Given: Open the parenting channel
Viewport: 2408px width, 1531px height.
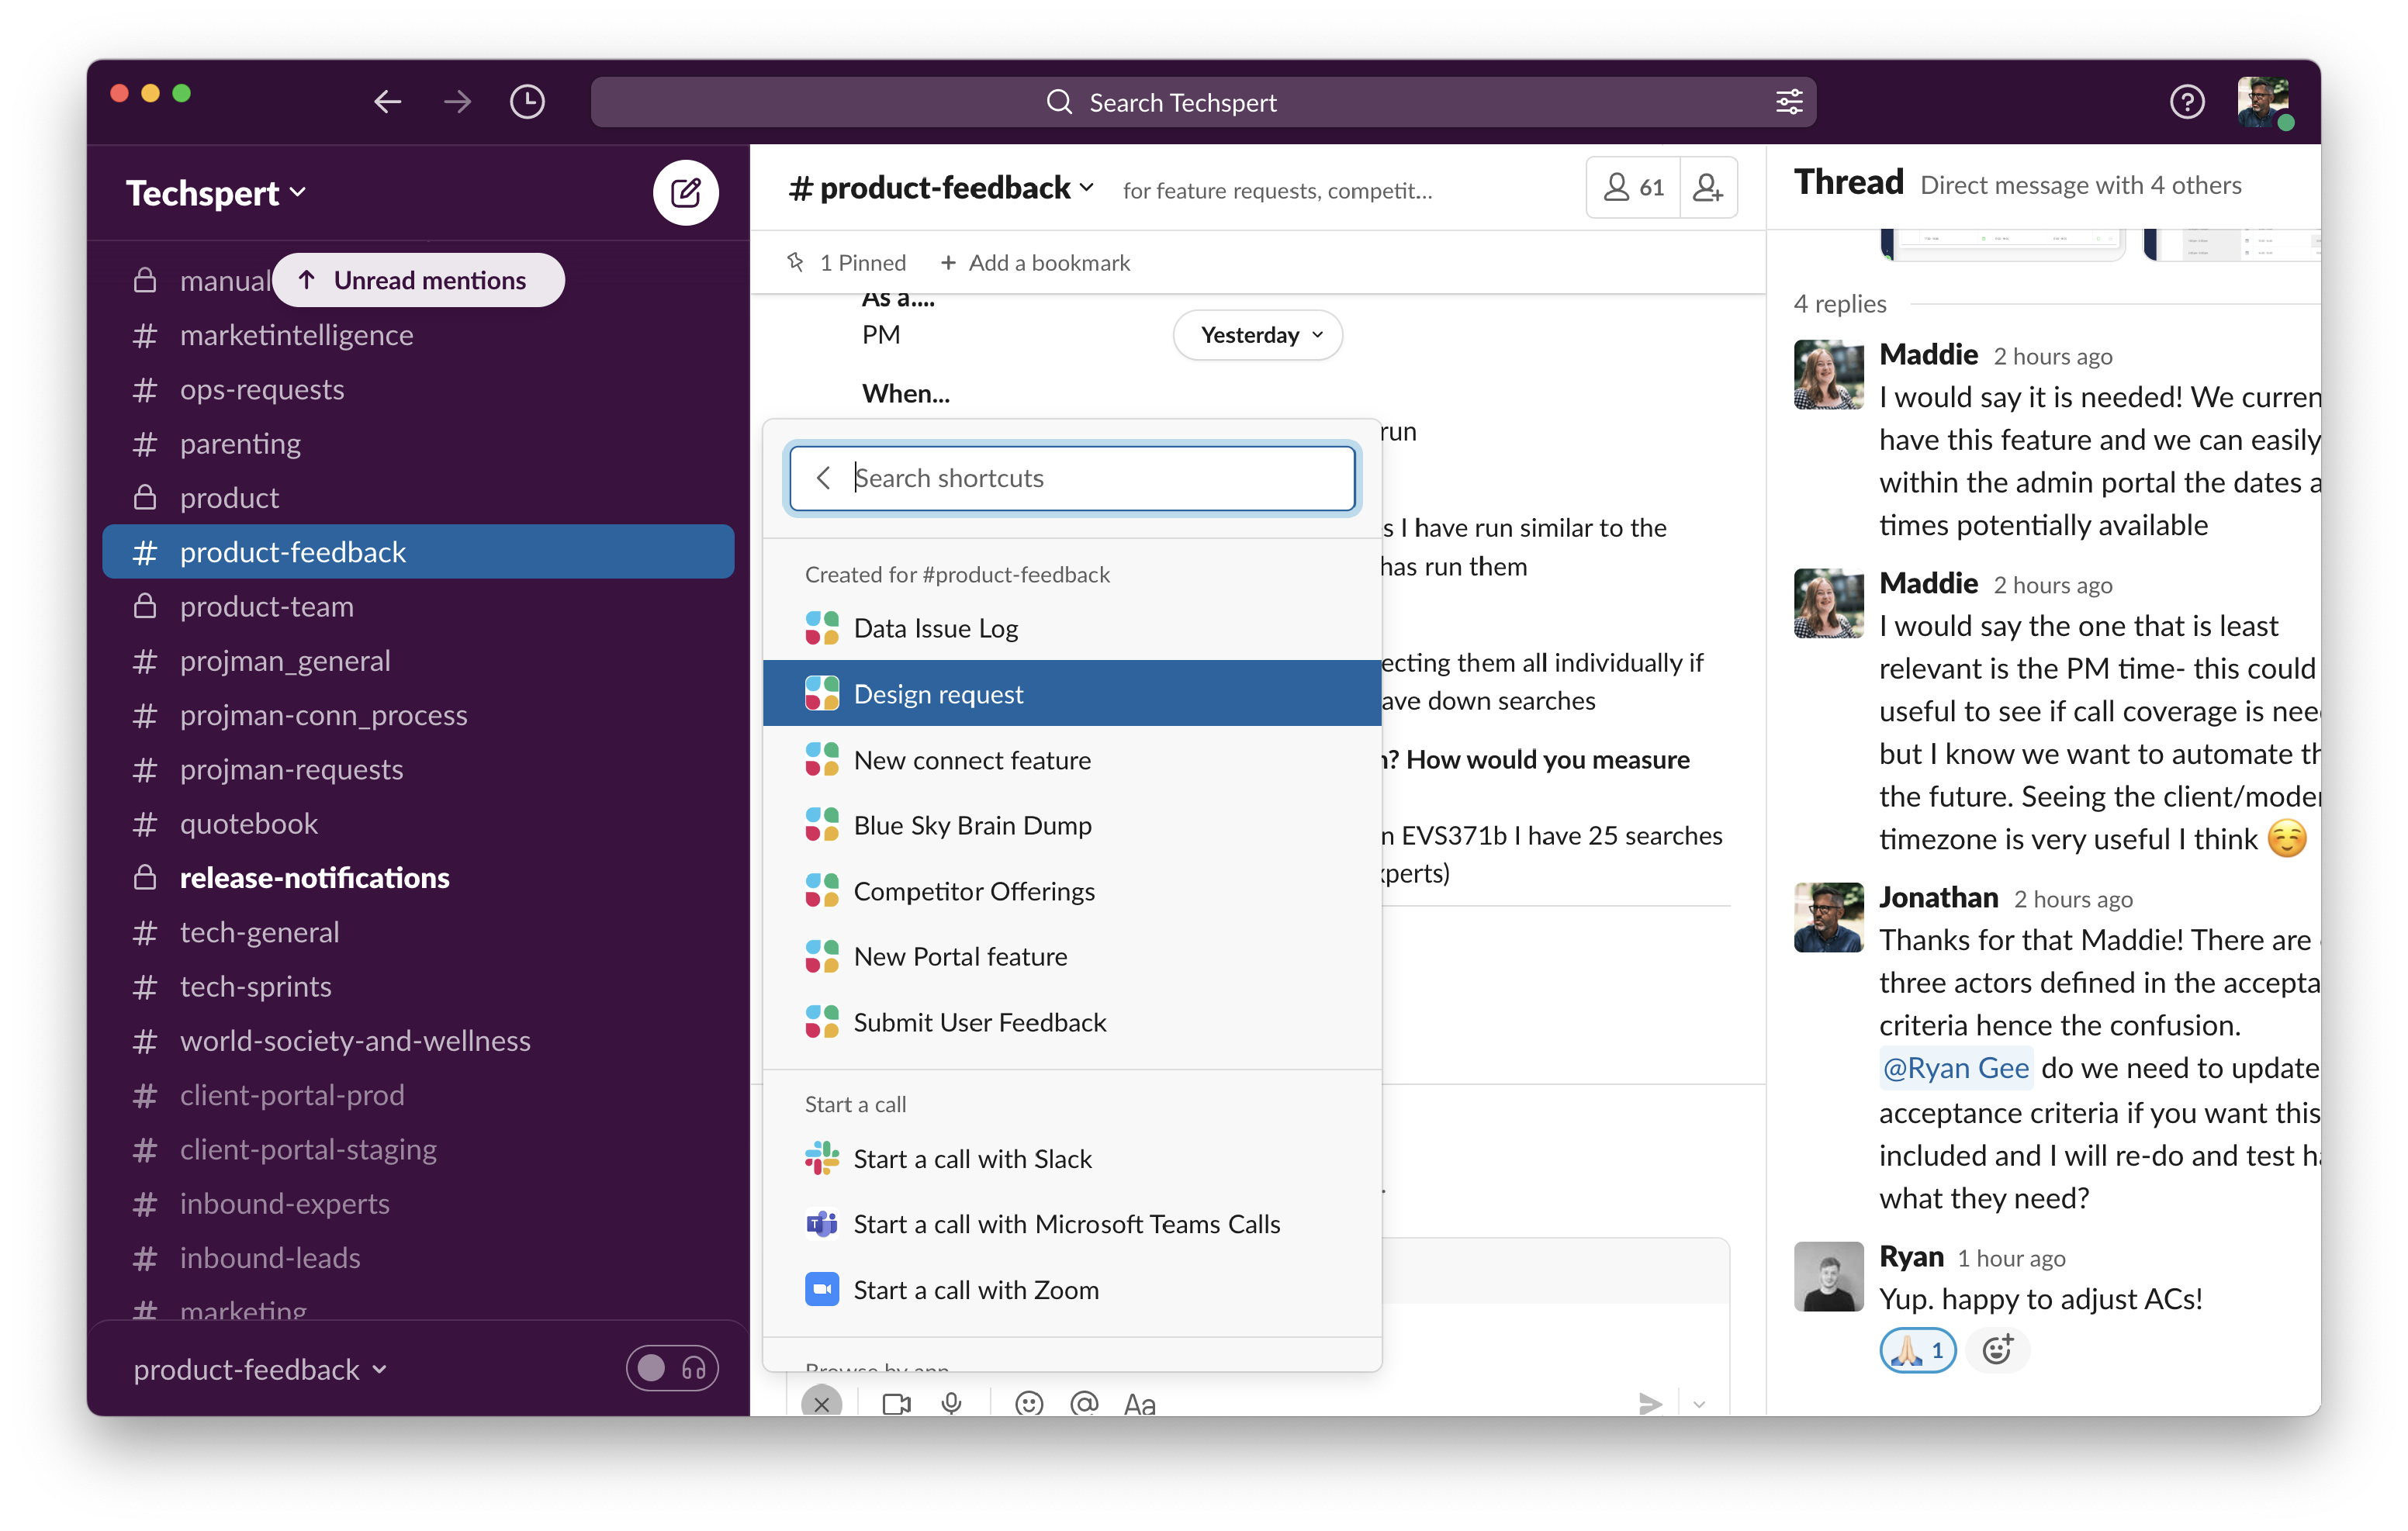Looking at the screenshot, I should tap(418, 443).
